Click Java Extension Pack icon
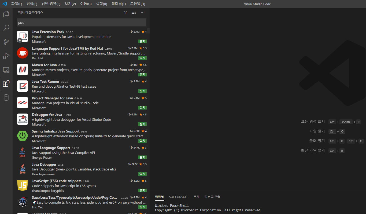 (23, 36)
